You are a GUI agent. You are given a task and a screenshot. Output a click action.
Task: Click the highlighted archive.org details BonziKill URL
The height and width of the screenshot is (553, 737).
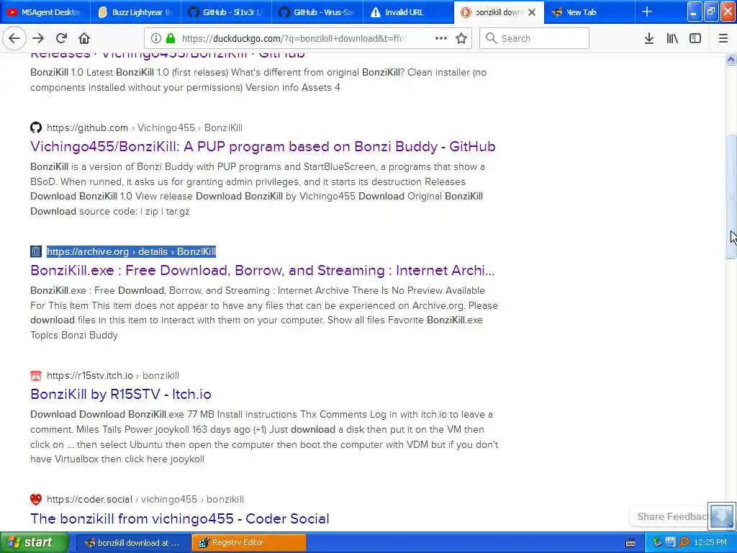[131, 251]
